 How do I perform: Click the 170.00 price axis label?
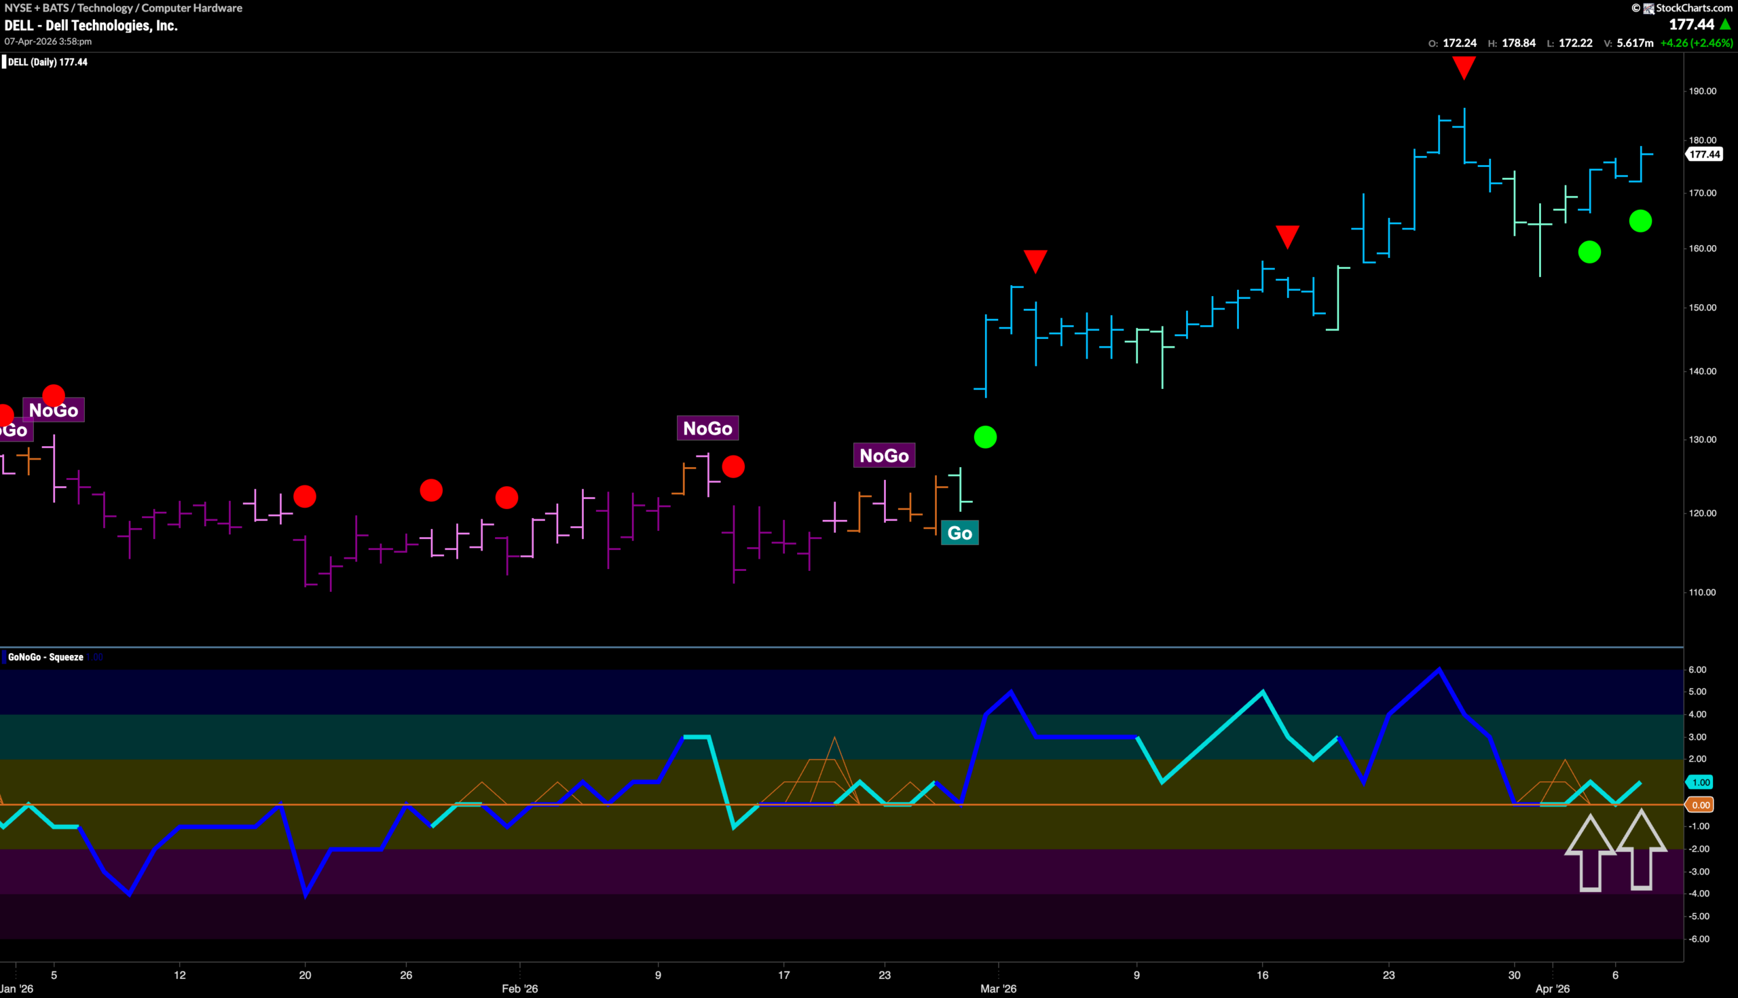1703,193
